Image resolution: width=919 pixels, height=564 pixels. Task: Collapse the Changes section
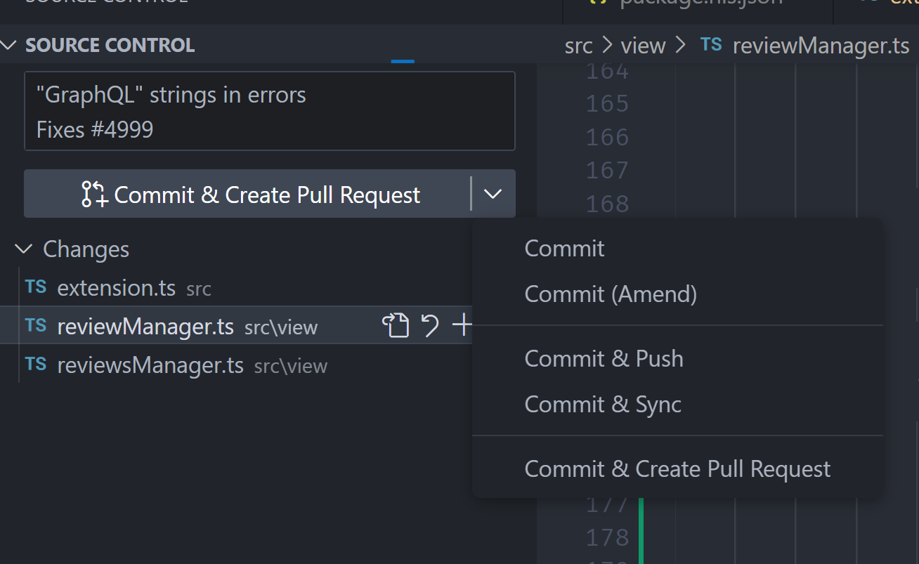coord(23,249)
